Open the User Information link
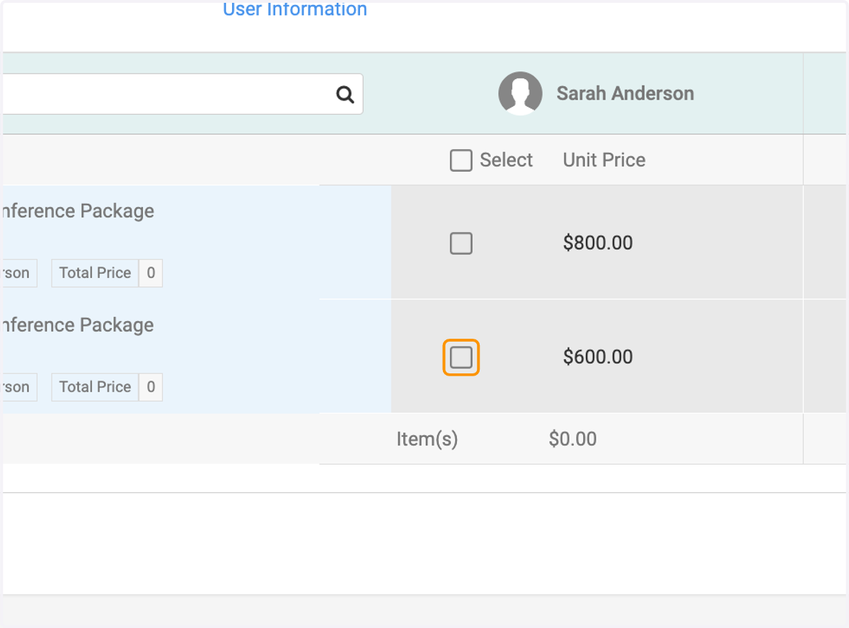 coord(295,9)
